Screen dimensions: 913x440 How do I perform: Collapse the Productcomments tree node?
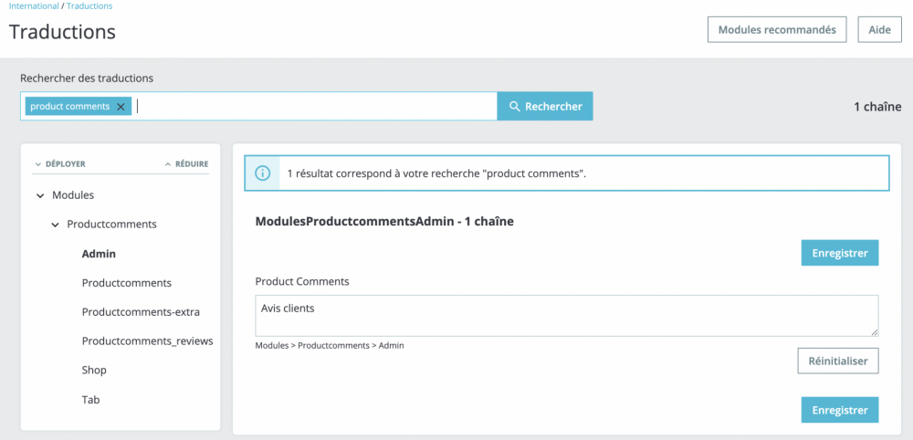pyautogui.click(x=55, y=225)
